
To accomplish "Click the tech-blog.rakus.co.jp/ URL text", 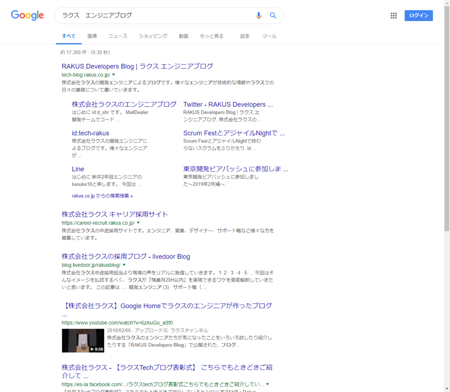I will 86,75.
